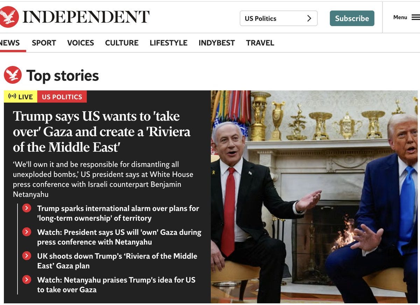Click the Netanyahu and Trump article photo
Viewport: 420px width, 305px height.
point(314,197)
